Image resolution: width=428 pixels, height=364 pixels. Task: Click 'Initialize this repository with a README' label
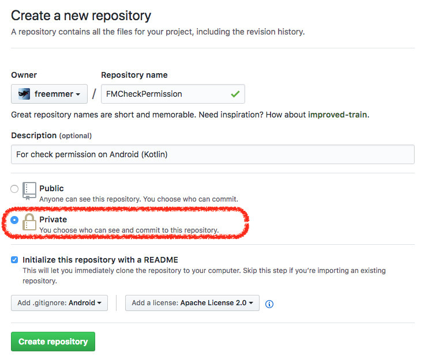(100, 260)
